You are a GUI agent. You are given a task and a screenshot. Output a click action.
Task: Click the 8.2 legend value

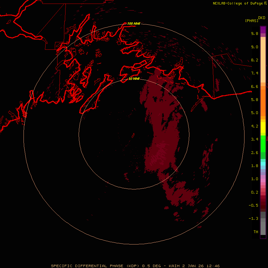coord(255,60)
